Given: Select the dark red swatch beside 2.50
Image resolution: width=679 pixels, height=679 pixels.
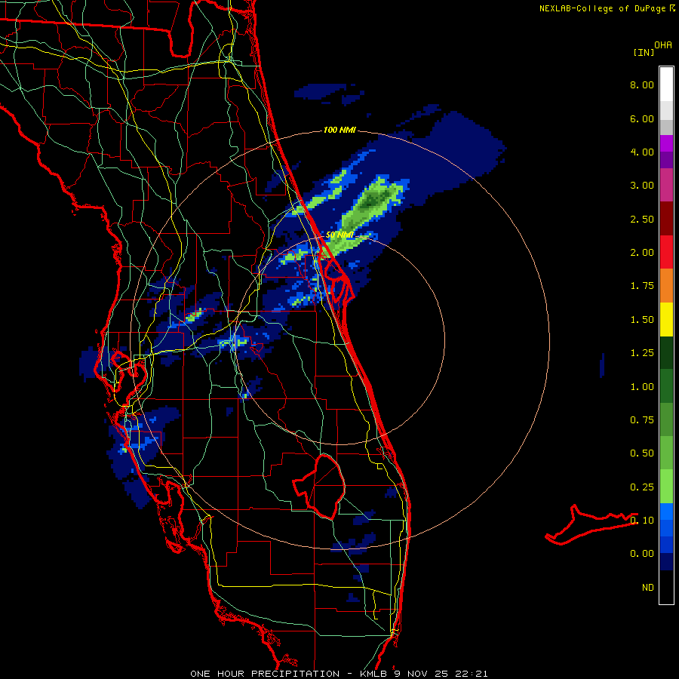Looking at the screenshot, I should tap(666, 219).
